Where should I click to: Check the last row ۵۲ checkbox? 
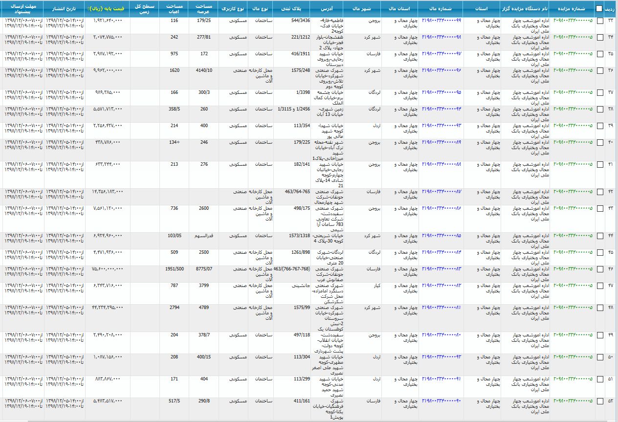[600, 401]
